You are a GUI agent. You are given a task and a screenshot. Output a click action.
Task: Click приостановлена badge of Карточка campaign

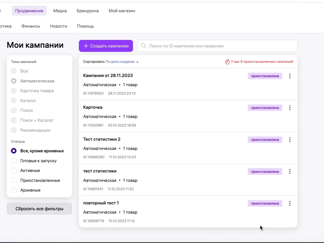(265, 108)
